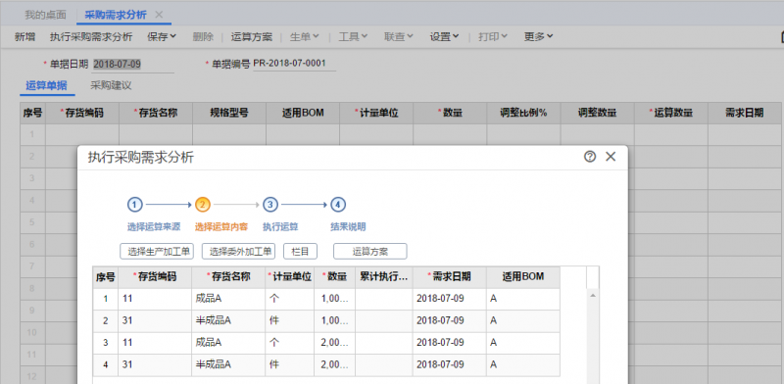Click step 2 circle 选择运算内容

click(x=203, y=205)
